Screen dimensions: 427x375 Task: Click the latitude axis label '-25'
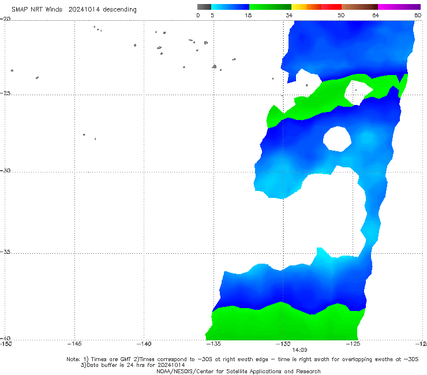(6, 93)
